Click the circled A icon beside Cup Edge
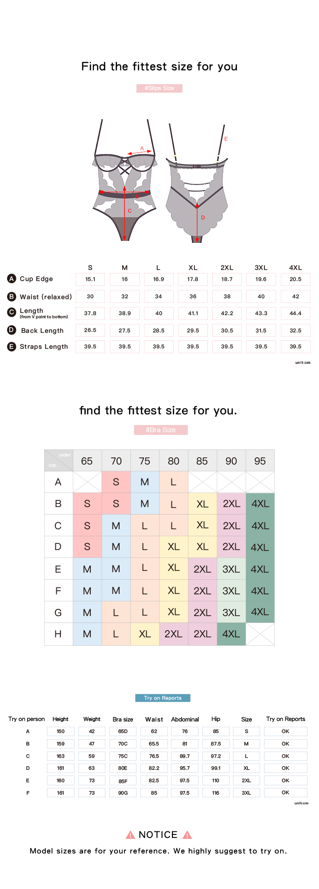This screenshot has height=889, width=319. tap(12, 279)
